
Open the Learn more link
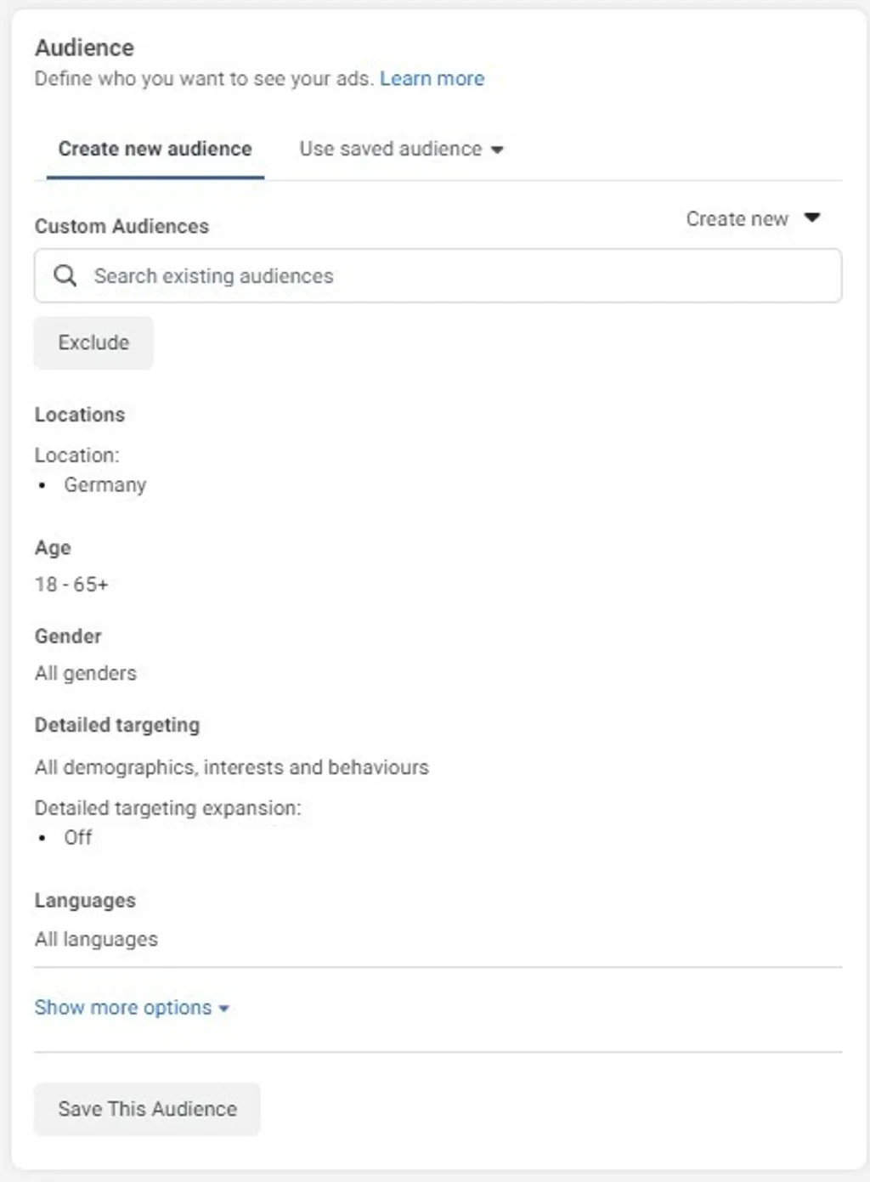pos(433,78)
